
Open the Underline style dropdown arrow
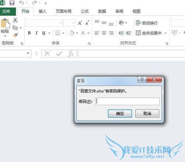pyautogui.click(x=49, y=33)
